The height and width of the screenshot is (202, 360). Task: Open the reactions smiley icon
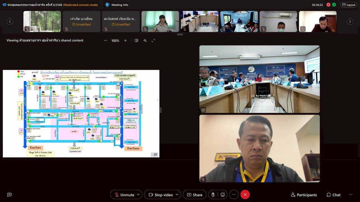223,195
